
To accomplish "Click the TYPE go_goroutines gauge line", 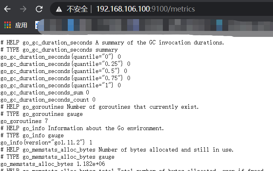I will point(42,114).
